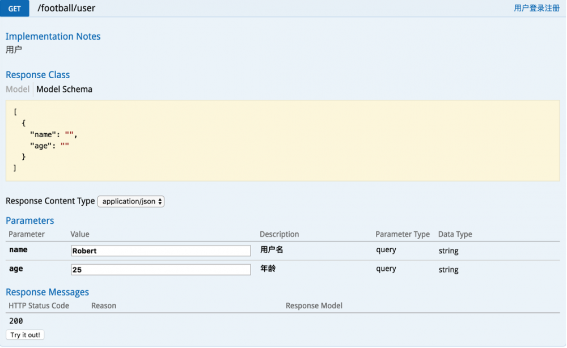Click the GET method badge
The height and width of the screenshot is (348, 567).
(x=14, y=9)
